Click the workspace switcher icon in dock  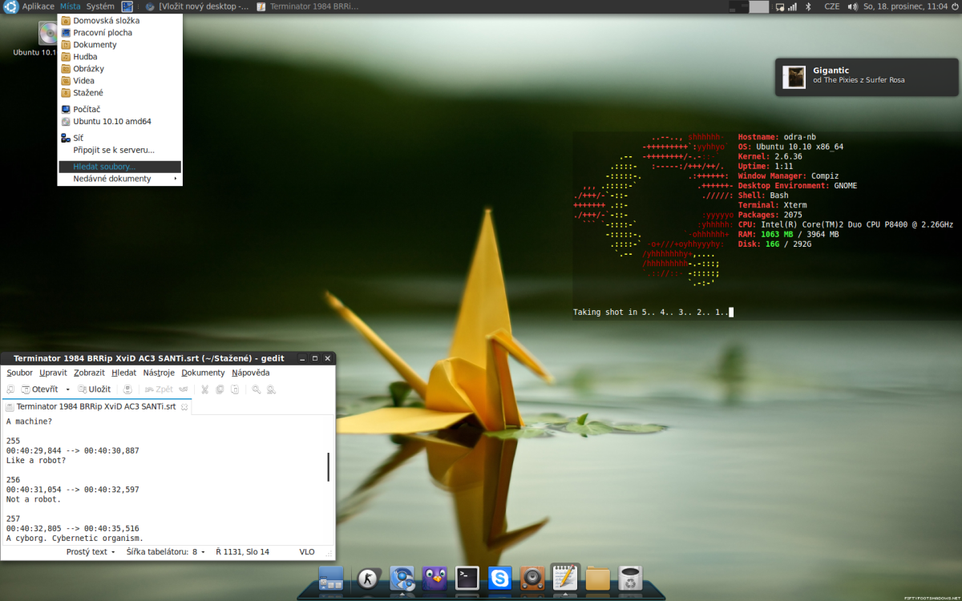click(331, 578)
